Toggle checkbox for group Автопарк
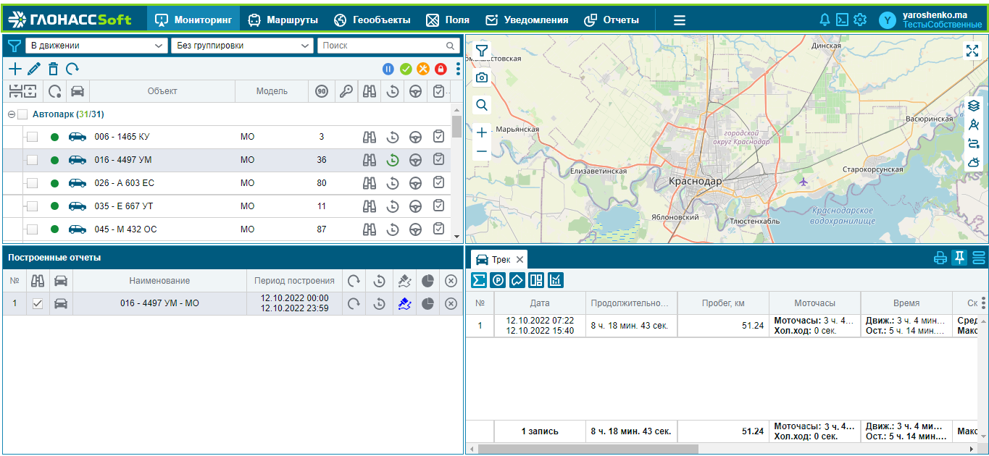Image resolution: width=989 pixels, height=456 pixels. pyautogui.click(x=22, y=114)
